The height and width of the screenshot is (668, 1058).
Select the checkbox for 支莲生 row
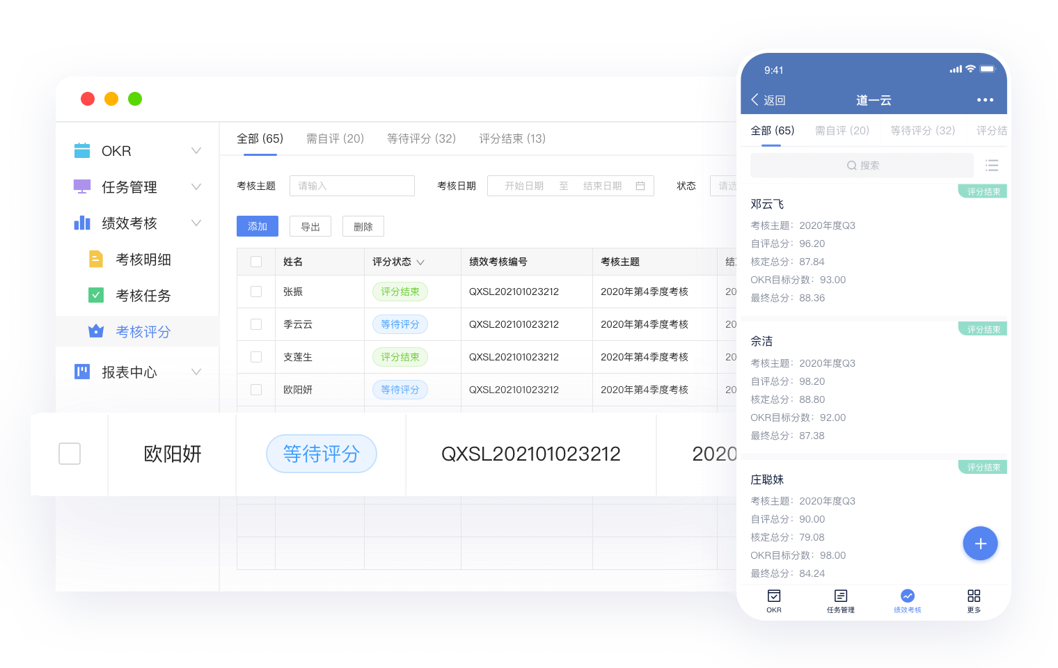pos(256,357)
